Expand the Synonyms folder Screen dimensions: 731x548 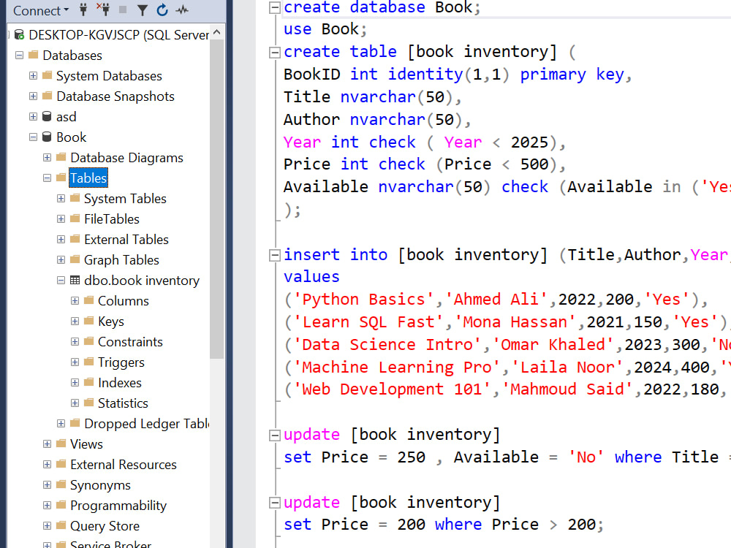click(x=47, y=485)
